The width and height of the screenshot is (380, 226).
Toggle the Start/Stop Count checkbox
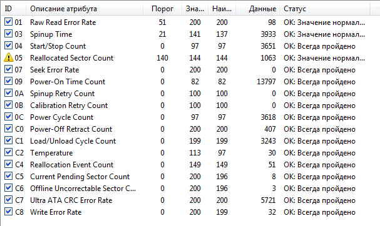point(8,46)
